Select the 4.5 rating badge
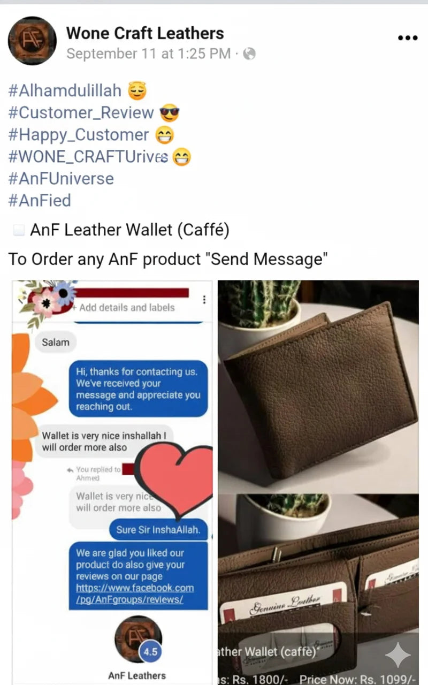 pyautogui.click(x=150, y=652)
